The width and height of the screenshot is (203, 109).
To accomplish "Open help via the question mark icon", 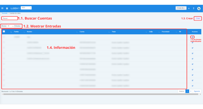I will (x=193, y=8).
